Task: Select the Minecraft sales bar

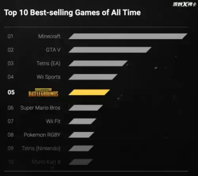Action: coord(128,36)
